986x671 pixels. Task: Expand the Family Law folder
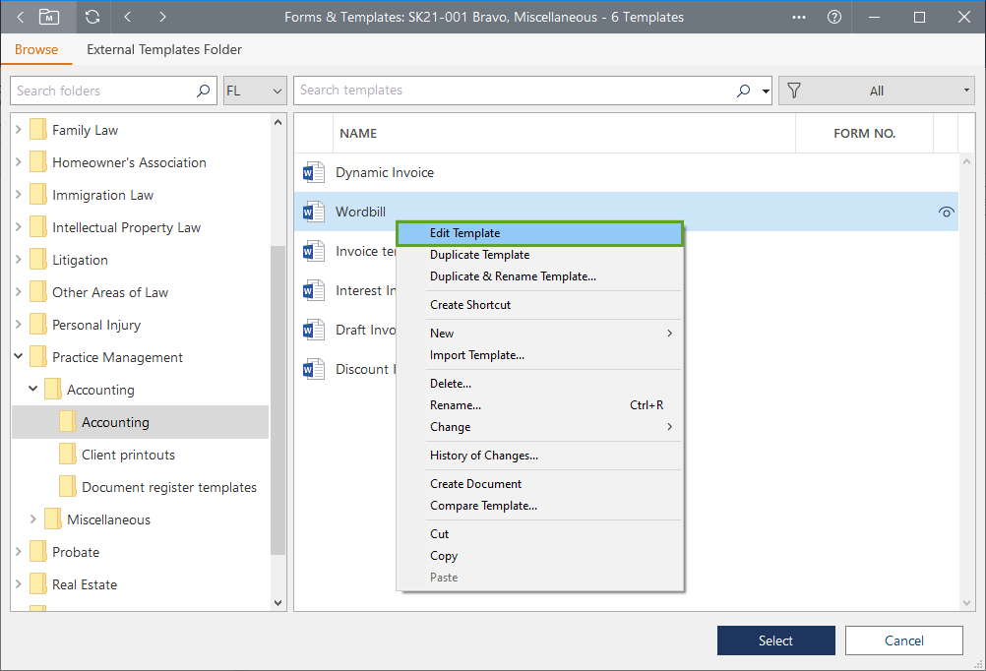tap(19, 130)
